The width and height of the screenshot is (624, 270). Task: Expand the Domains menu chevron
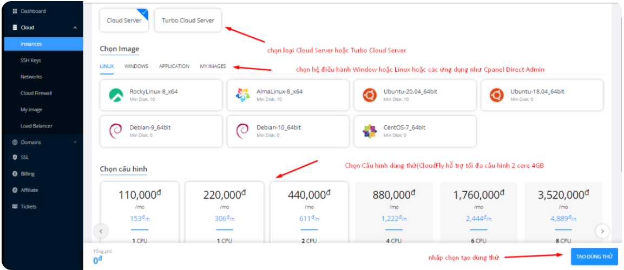75,141
